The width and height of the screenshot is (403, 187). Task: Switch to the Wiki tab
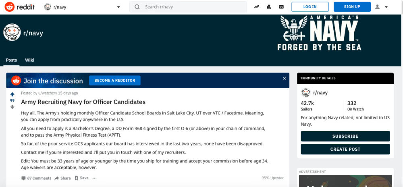coord(29,60)
